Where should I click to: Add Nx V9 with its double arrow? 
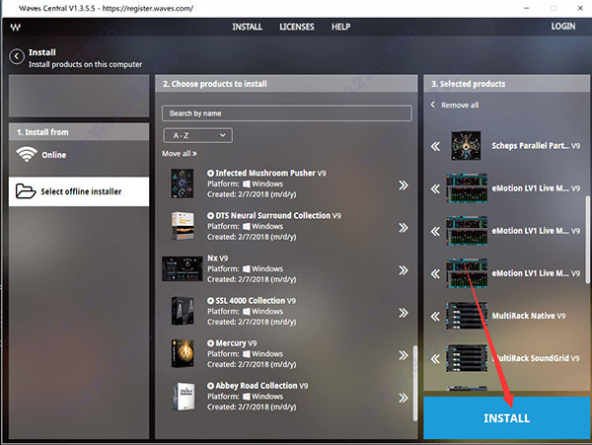(404, 270)
